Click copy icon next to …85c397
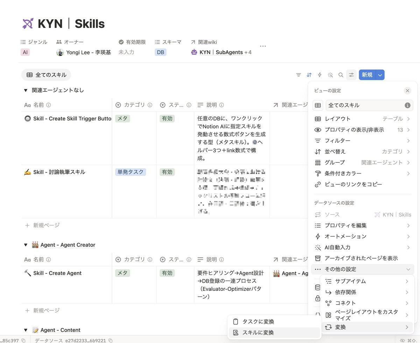 pyautogui.click(x=23, y=340)
